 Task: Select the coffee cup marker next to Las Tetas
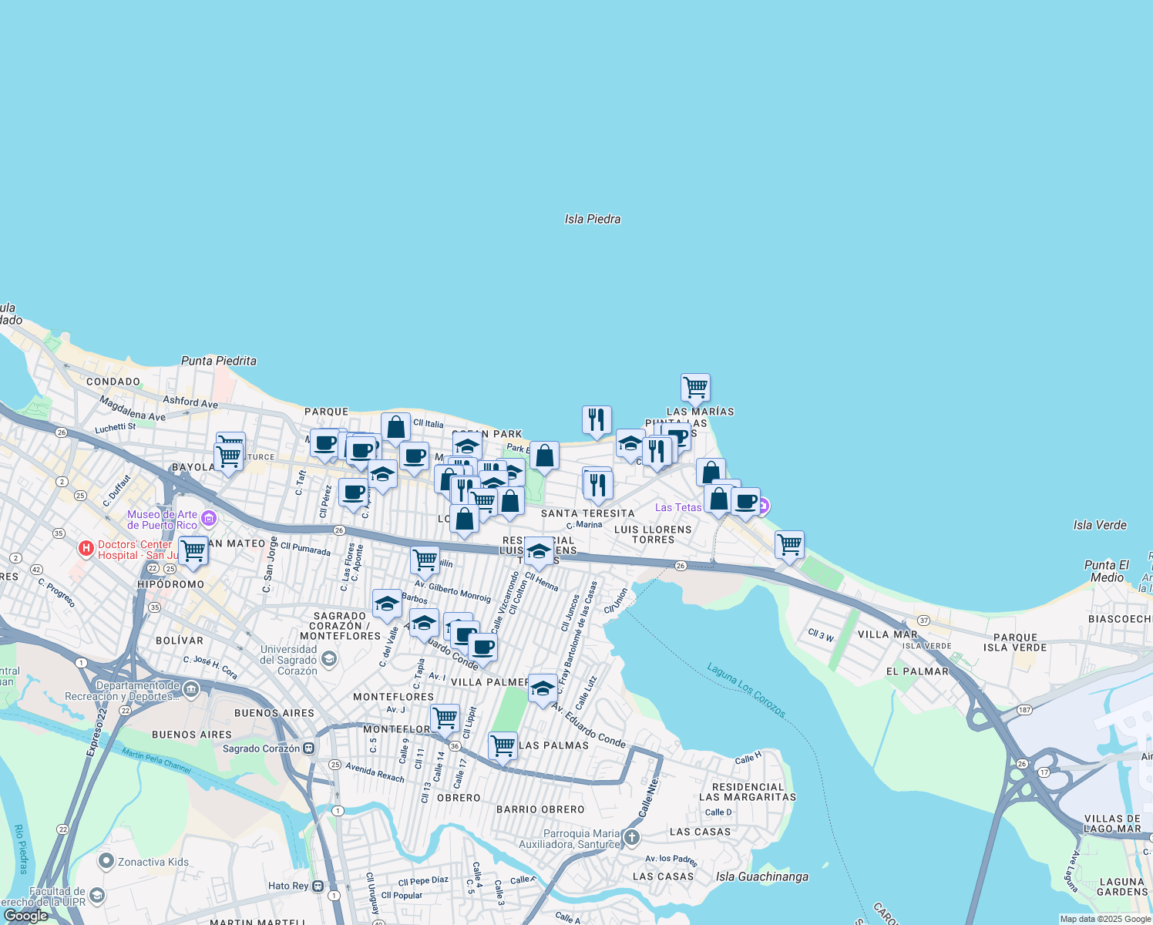pyautogui.click(x=745, y=501)
